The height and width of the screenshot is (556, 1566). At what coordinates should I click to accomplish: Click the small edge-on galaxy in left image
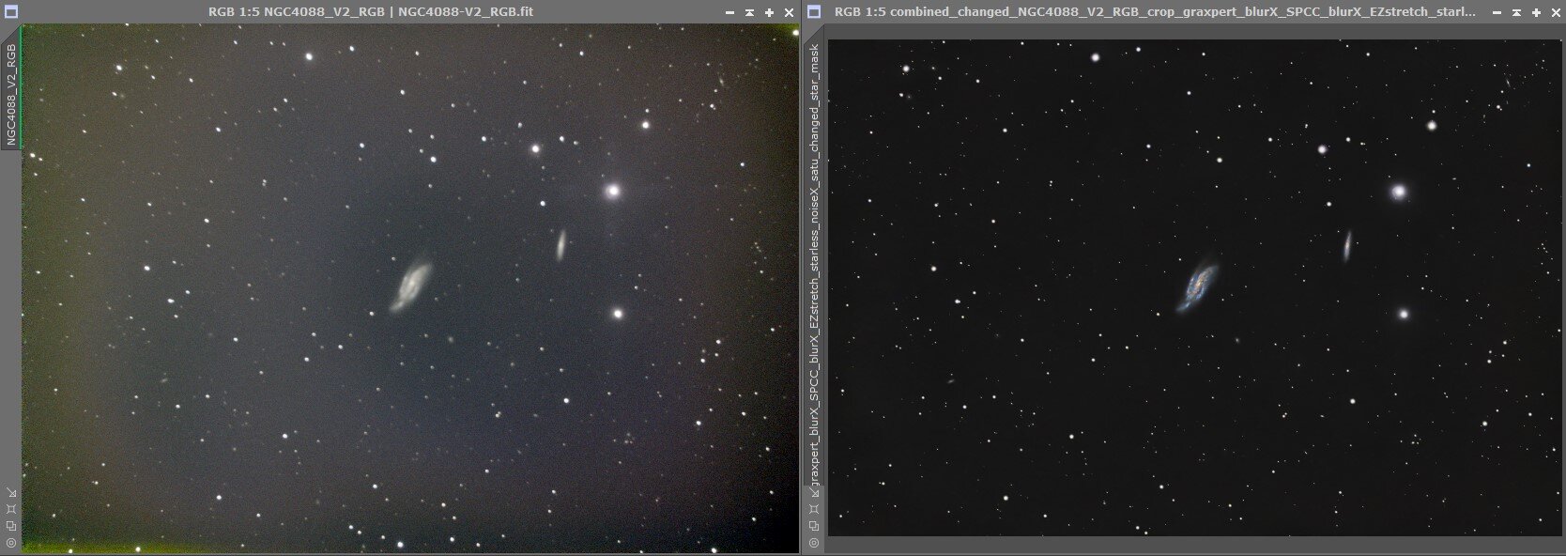click(560, 245)
